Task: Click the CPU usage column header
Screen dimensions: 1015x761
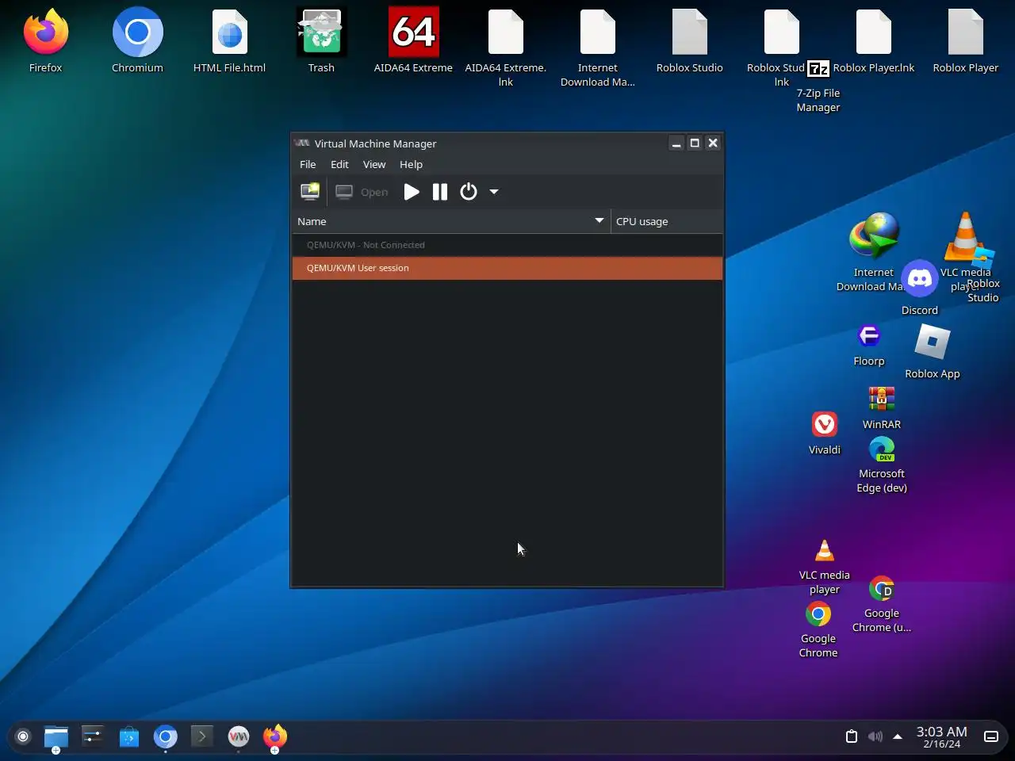Action: point(667,221)
